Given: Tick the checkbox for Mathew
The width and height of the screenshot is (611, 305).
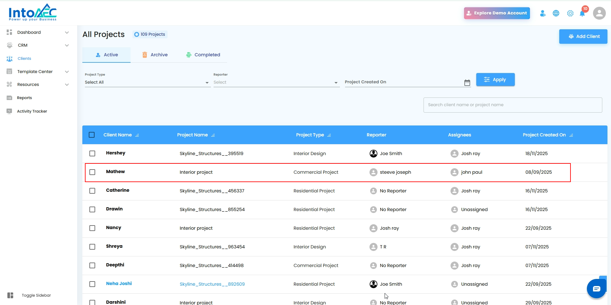Looking at the screenshot, I should coord(92,172).
